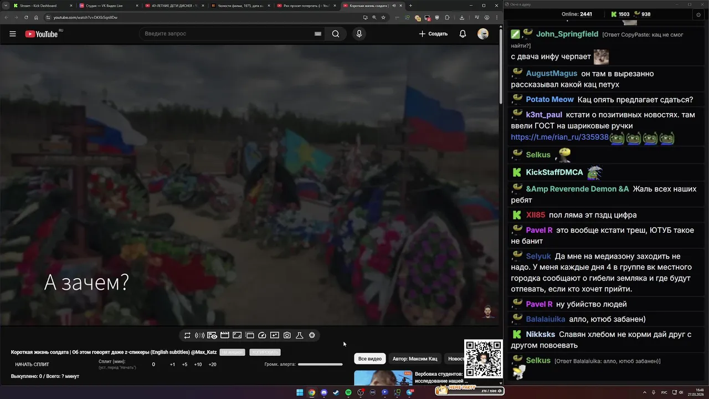Open the YouTube account avatar menu
The height and width of the screenshot is (399, 709).
(x=483, y=34)
